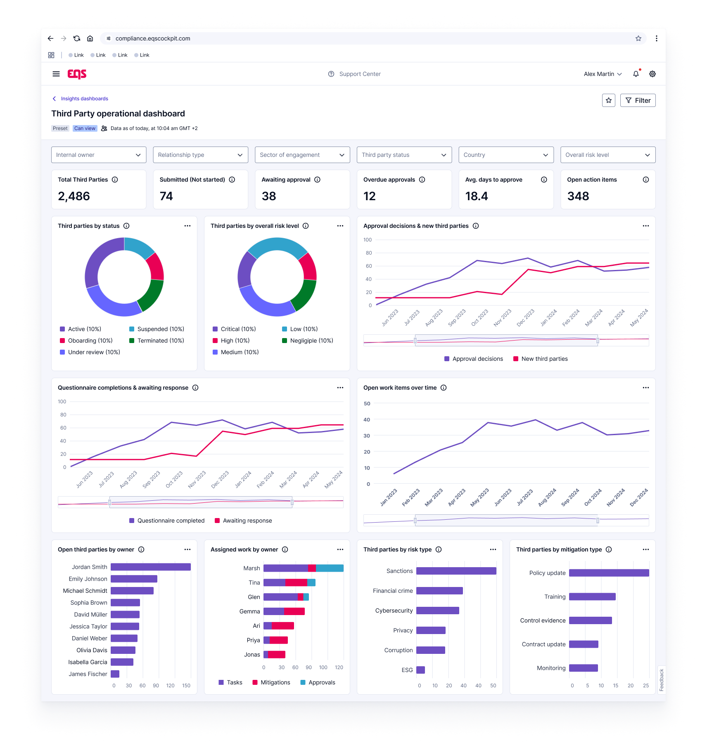Show info for Overdue approvals
This screenshot has height=755, width=707.
[x=422, y=180]
